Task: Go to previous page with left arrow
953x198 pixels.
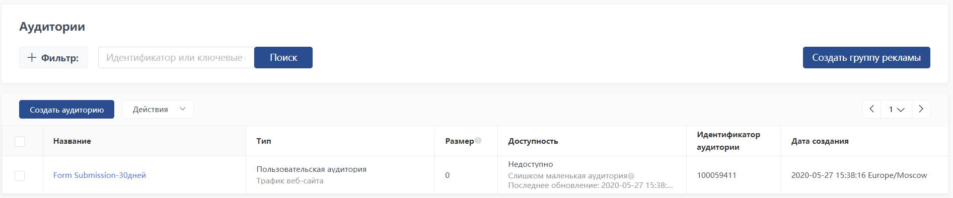Action: [872, 109]
